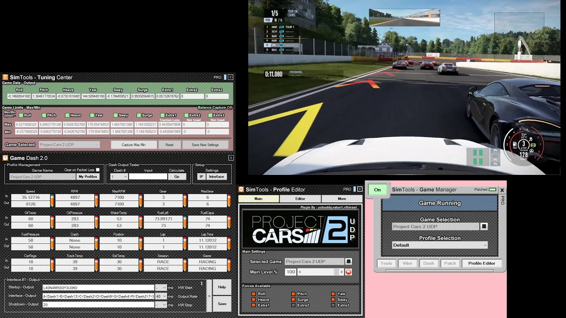The image size is (566, 318).
Task: Click the SimTools logo in Tuning Center title
Action: tap(5, 77)
